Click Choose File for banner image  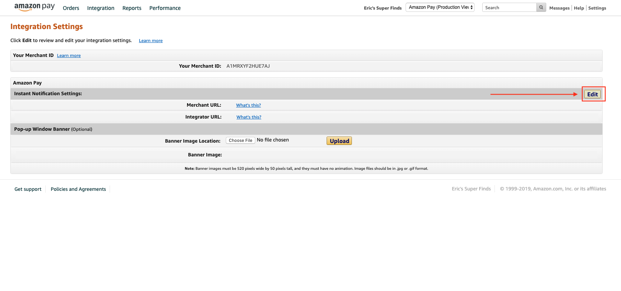pyautogui.click(x=240, y=140)
